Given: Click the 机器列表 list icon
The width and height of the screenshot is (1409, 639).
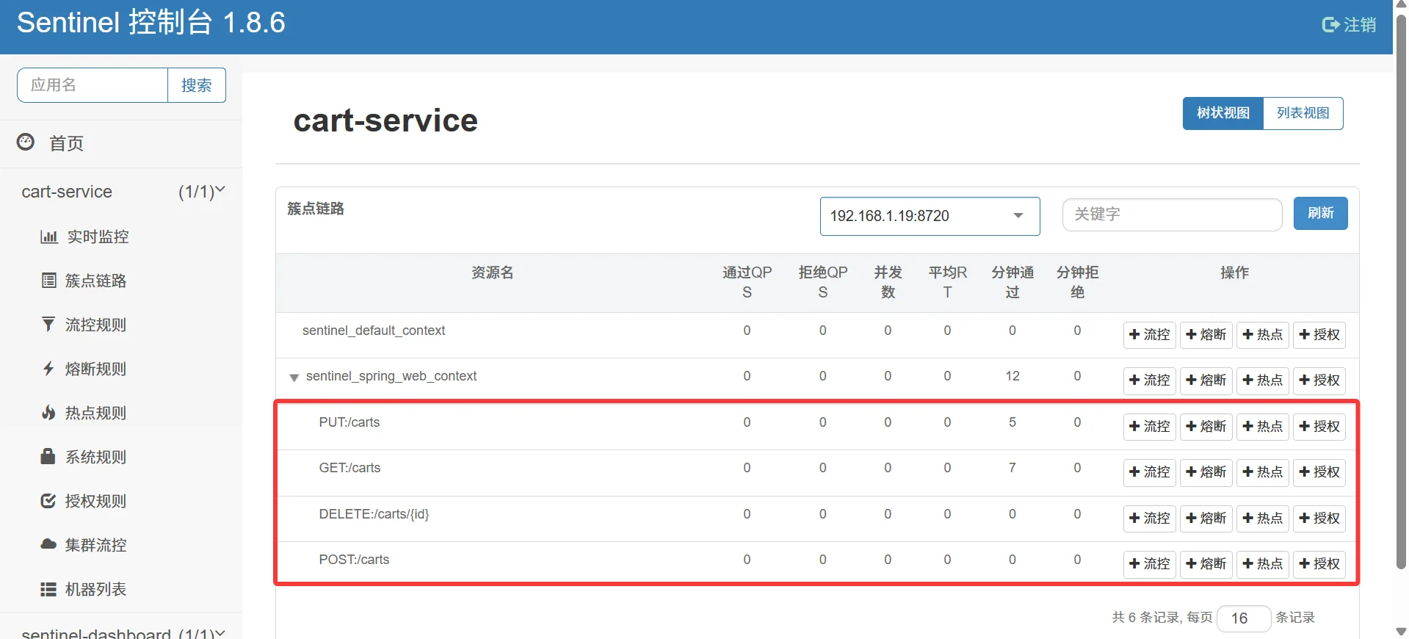Looking at the screenshot, I should click(x=48, y=589).
